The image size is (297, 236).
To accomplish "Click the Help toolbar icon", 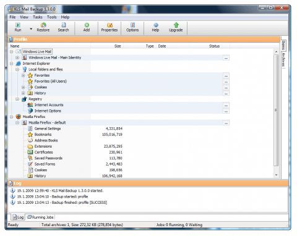I will tap(156, 25).
